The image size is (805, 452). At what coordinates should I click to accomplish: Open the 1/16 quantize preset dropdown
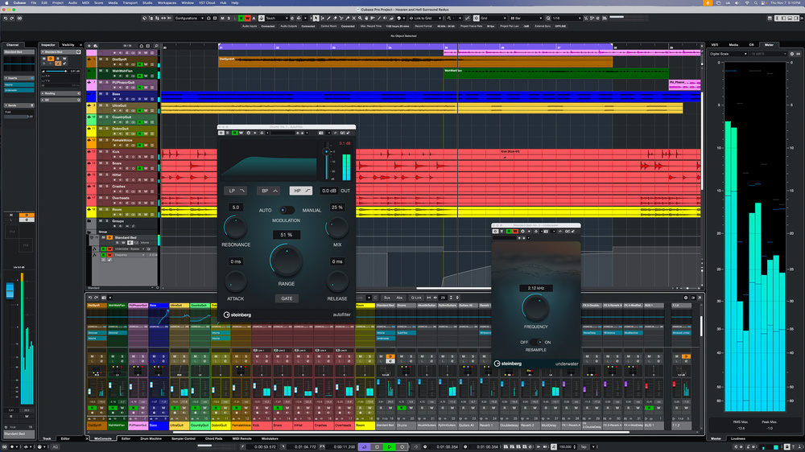click(568, 18)
